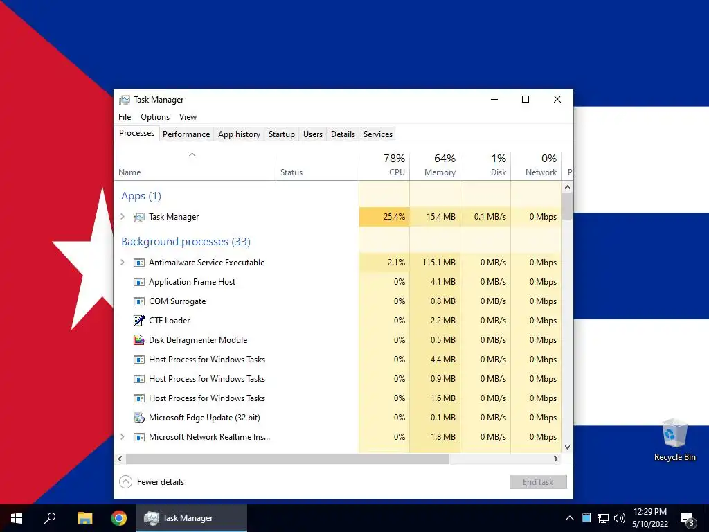Click the horizontal scrollbar left arrow

coord(120,459)
